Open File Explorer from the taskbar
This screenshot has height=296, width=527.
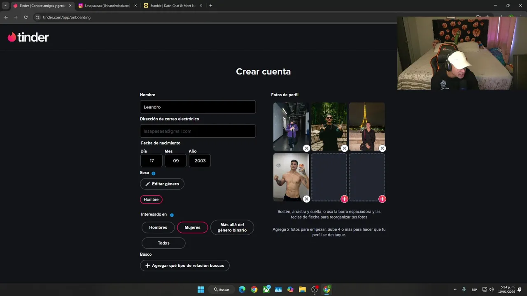click(302, 289)
